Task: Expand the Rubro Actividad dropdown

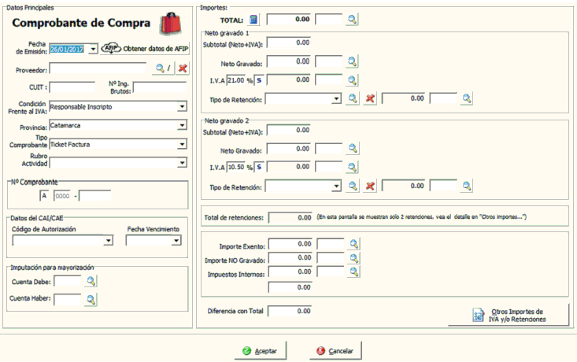Action: (x=182, y=163)
